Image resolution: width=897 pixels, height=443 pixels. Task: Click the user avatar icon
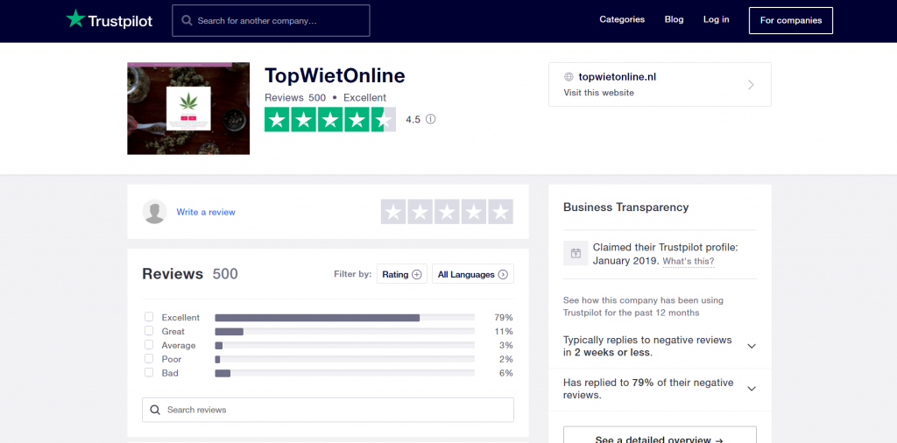click(x=154, y=212)
